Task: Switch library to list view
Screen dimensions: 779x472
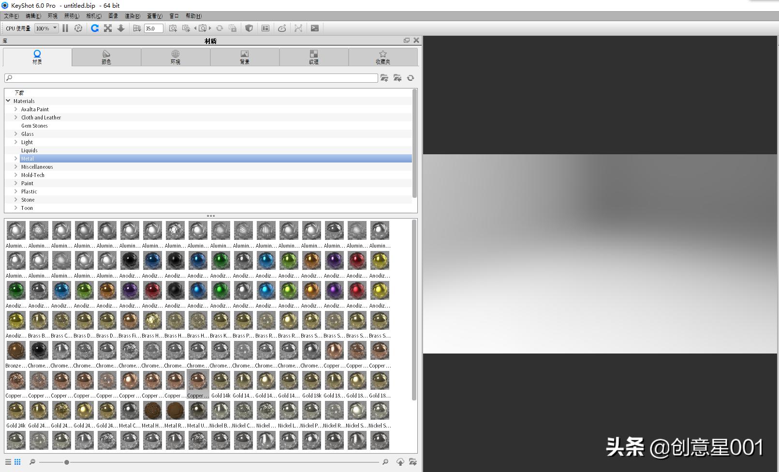Action: click(x=8, y=462)
